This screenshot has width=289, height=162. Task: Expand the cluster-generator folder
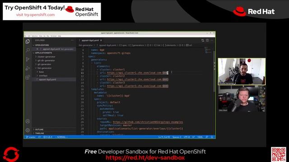54,57
